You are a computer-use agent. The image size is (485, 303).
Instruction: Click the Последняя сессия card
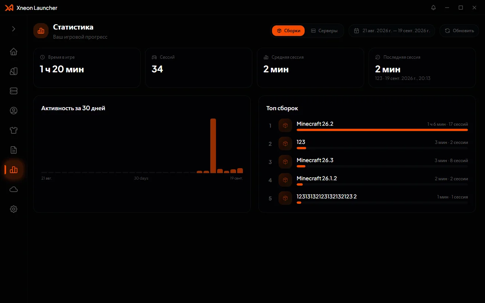[x=422, y=68]
